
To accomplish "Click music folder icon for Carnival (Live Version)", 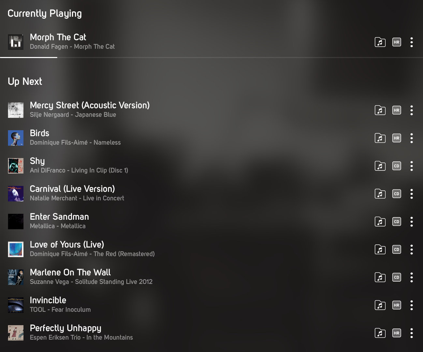I will tap(380, 194).
